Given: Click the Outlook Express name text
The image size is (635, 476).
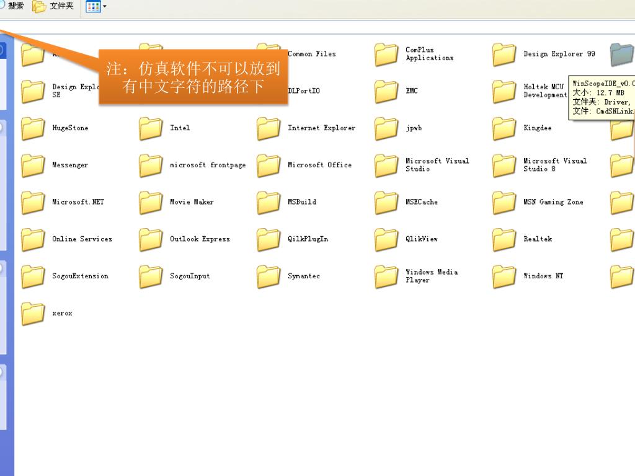Looking at the screenshot, I should (200, 239).
